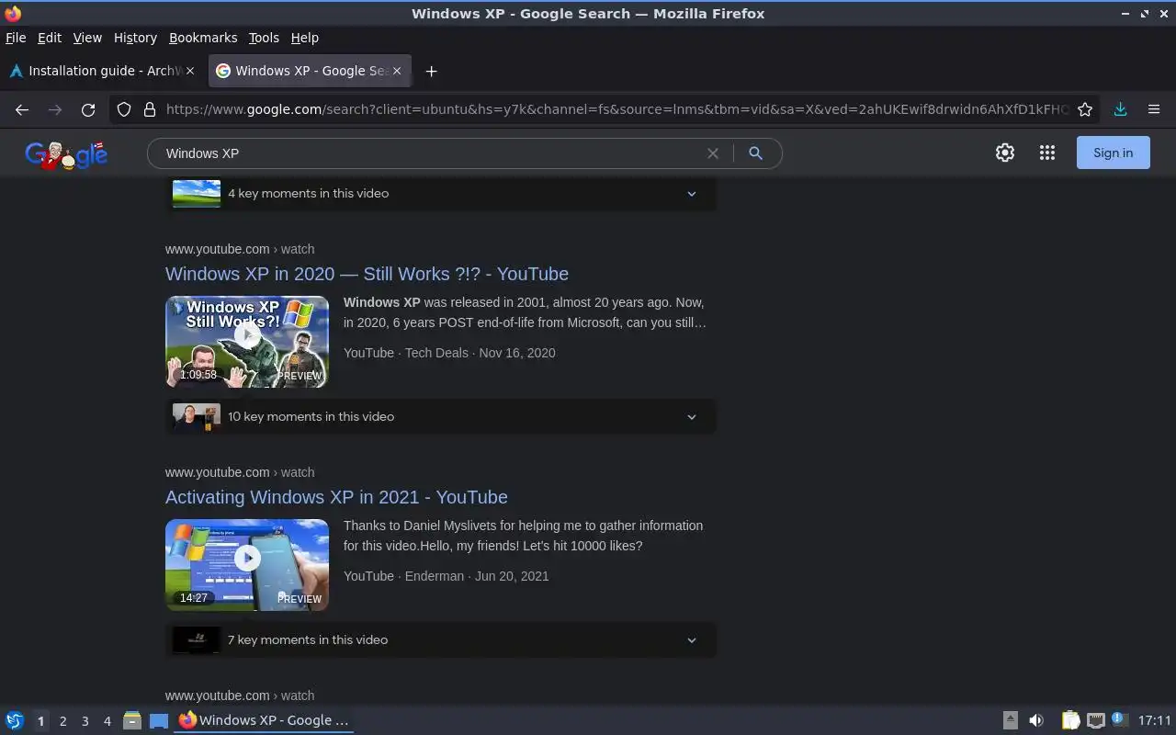The height and width of the screenshot is (735, 1176).
Task: Bookmark this page with the star
Action: point(1085,109)
